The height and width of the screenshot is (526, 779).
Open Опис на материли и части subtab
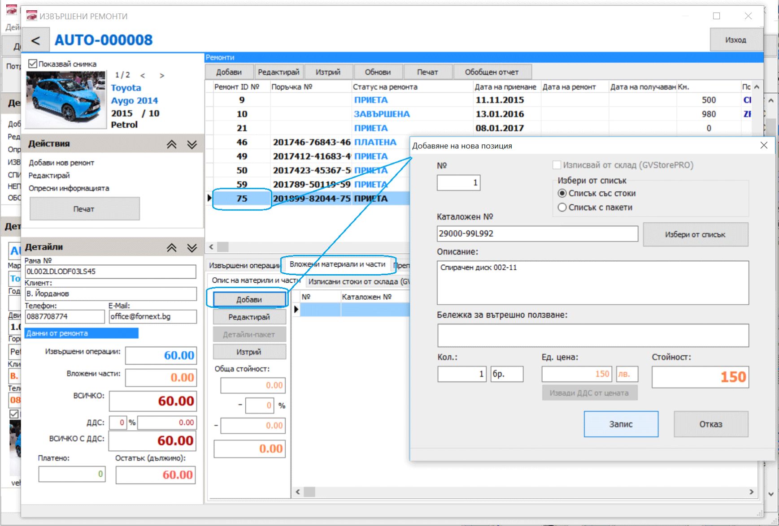pyautogui.click(x=256, y=280)
